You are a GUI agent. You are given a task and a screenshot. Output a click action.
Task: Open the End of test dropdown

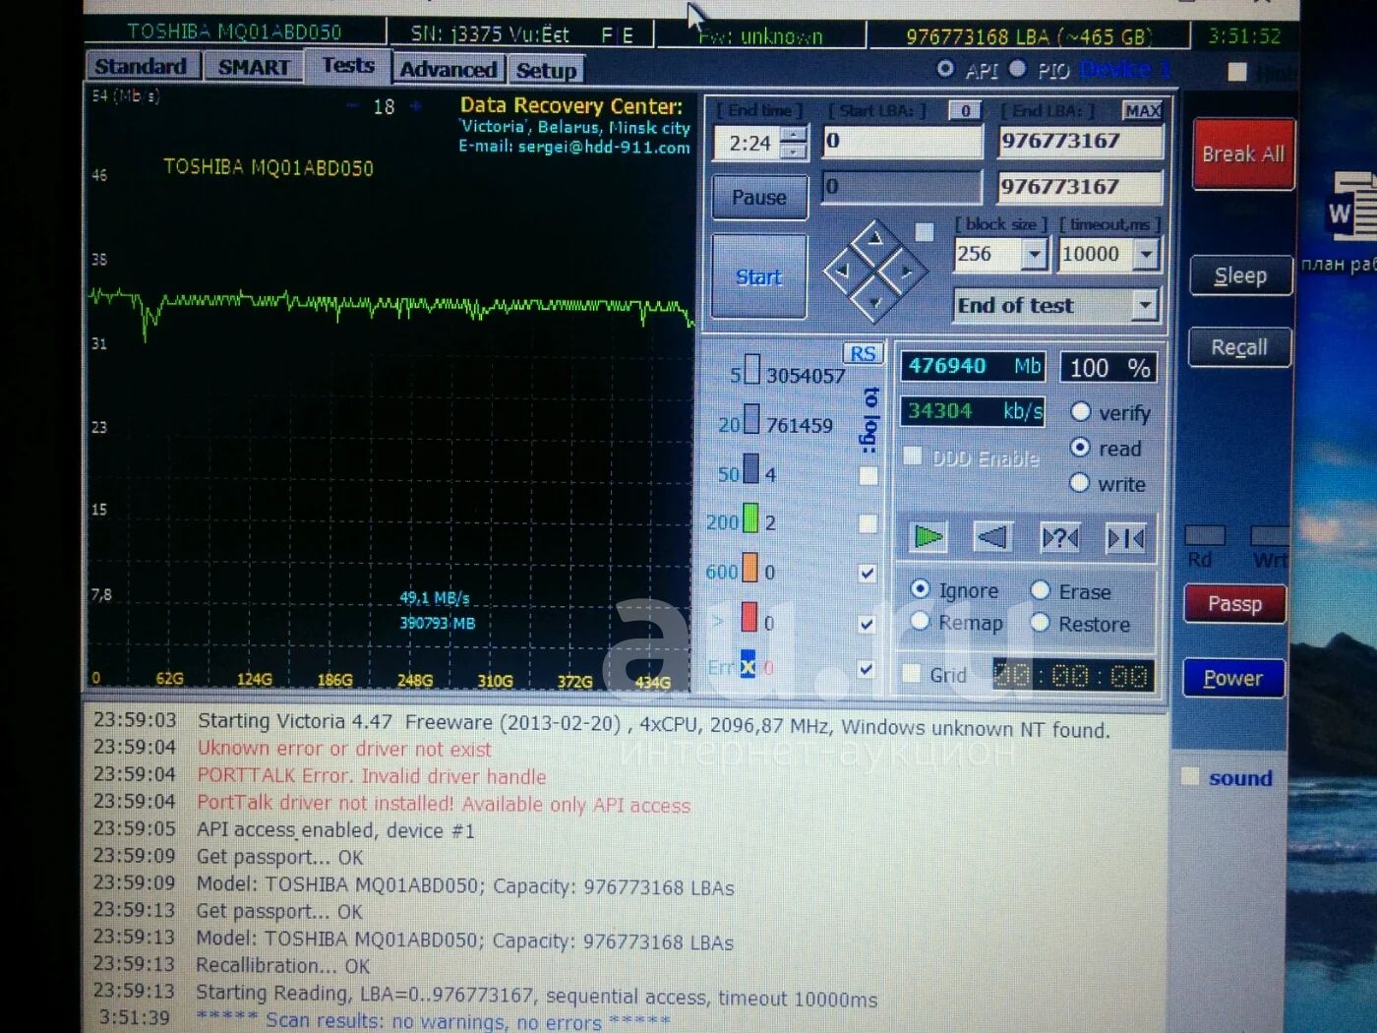[x=1144, y=305]
